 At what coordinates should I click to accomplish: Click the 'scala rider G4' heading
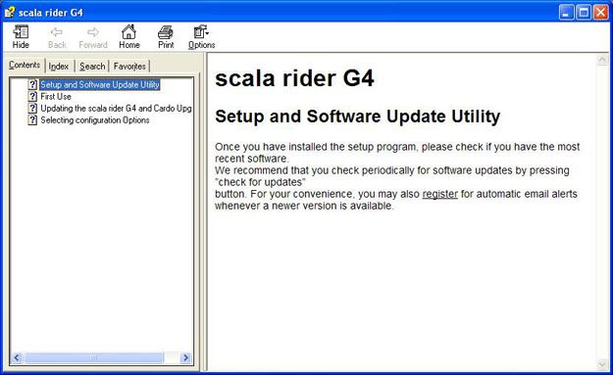click(x=294, y=78)
